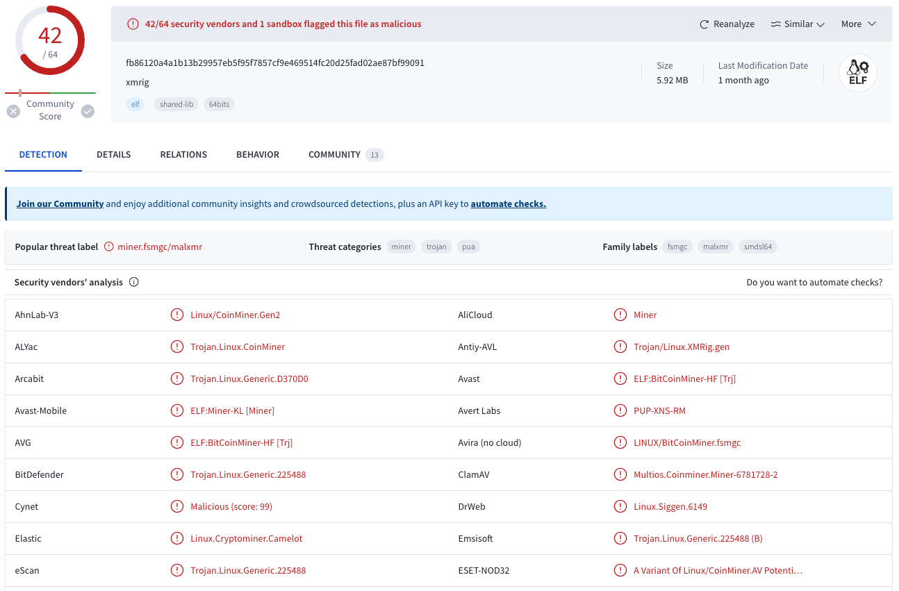Click the Join our Community link

(60, 204)
